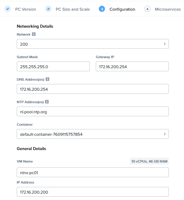Click the step 4 Microservices circle icon
This screenshot has width=184, height=200.
(148, 9)
